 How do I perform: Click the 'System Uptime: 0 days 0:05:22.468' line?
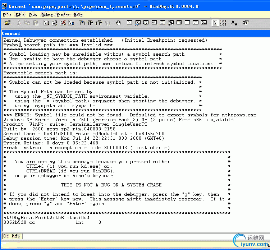[x=51, y=143]
